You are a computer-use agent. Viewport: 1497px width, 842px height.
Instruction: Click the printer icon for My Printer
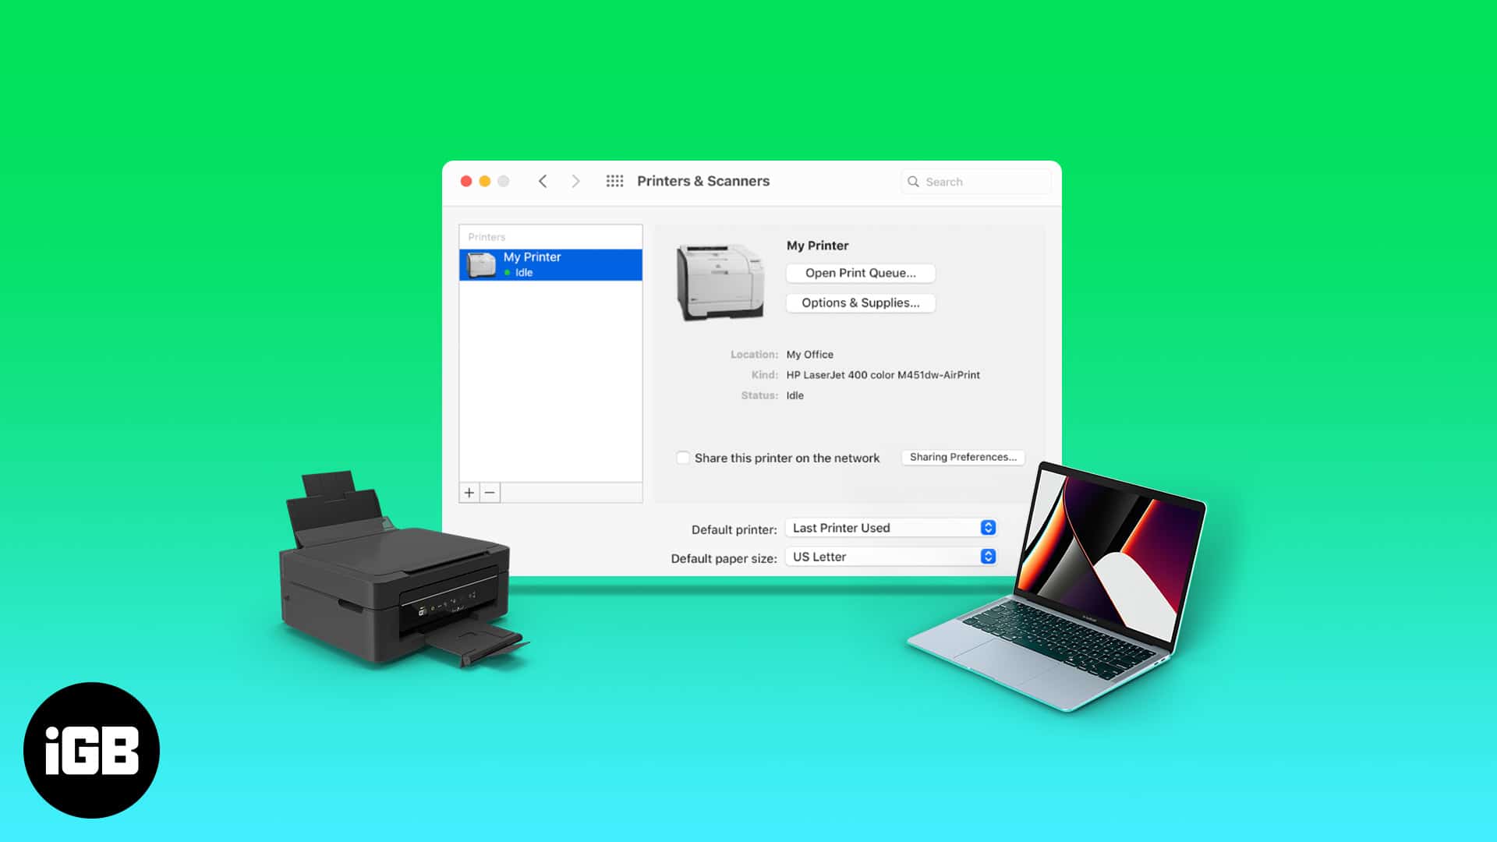click(x=483, y=264)
